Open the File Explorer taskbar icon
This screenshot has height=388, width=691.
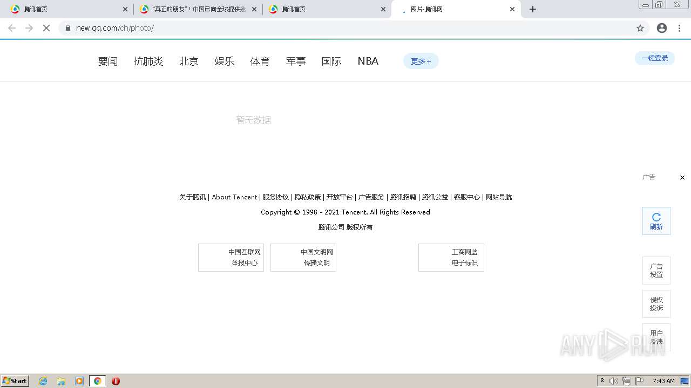click(61, 381)
